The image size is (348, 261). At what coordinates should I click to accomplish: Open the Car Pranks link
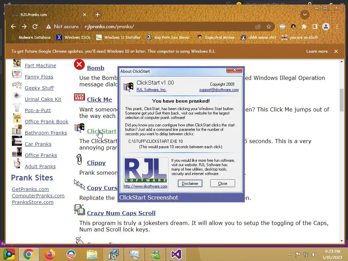[x=38, y=144]
